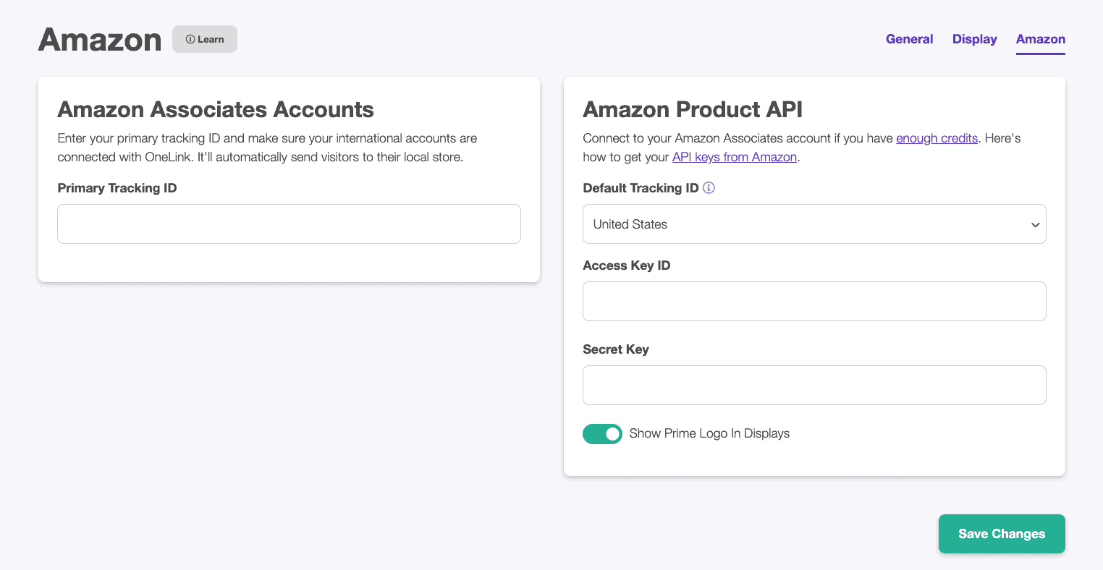Click the chevron on the country selector
Viewport: 1103px width, 570px height.
1035,224
